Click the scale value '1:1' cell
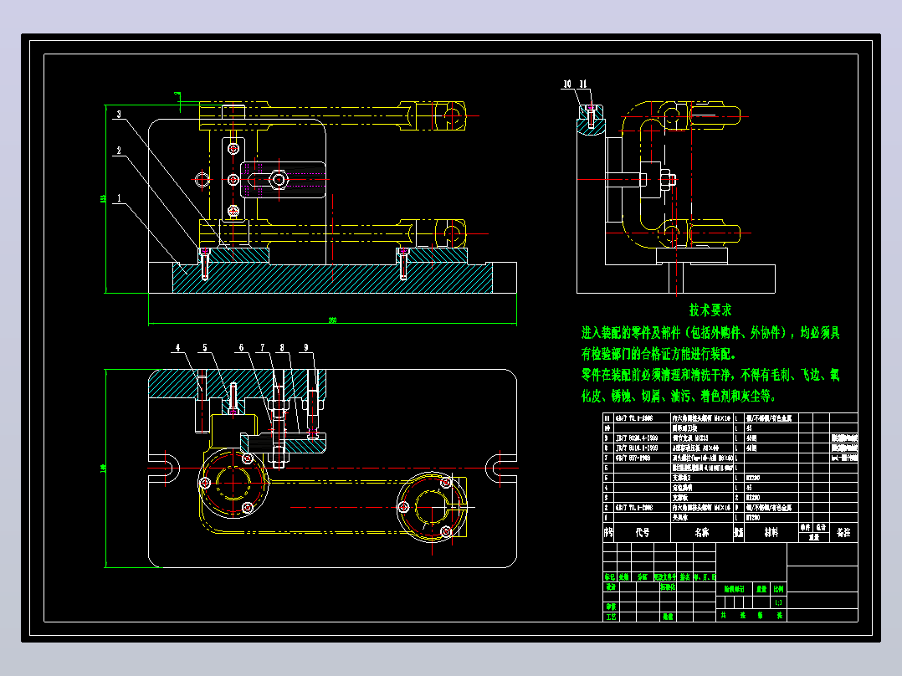This screenshot has width=902, height=676. [x=778, y=602]
